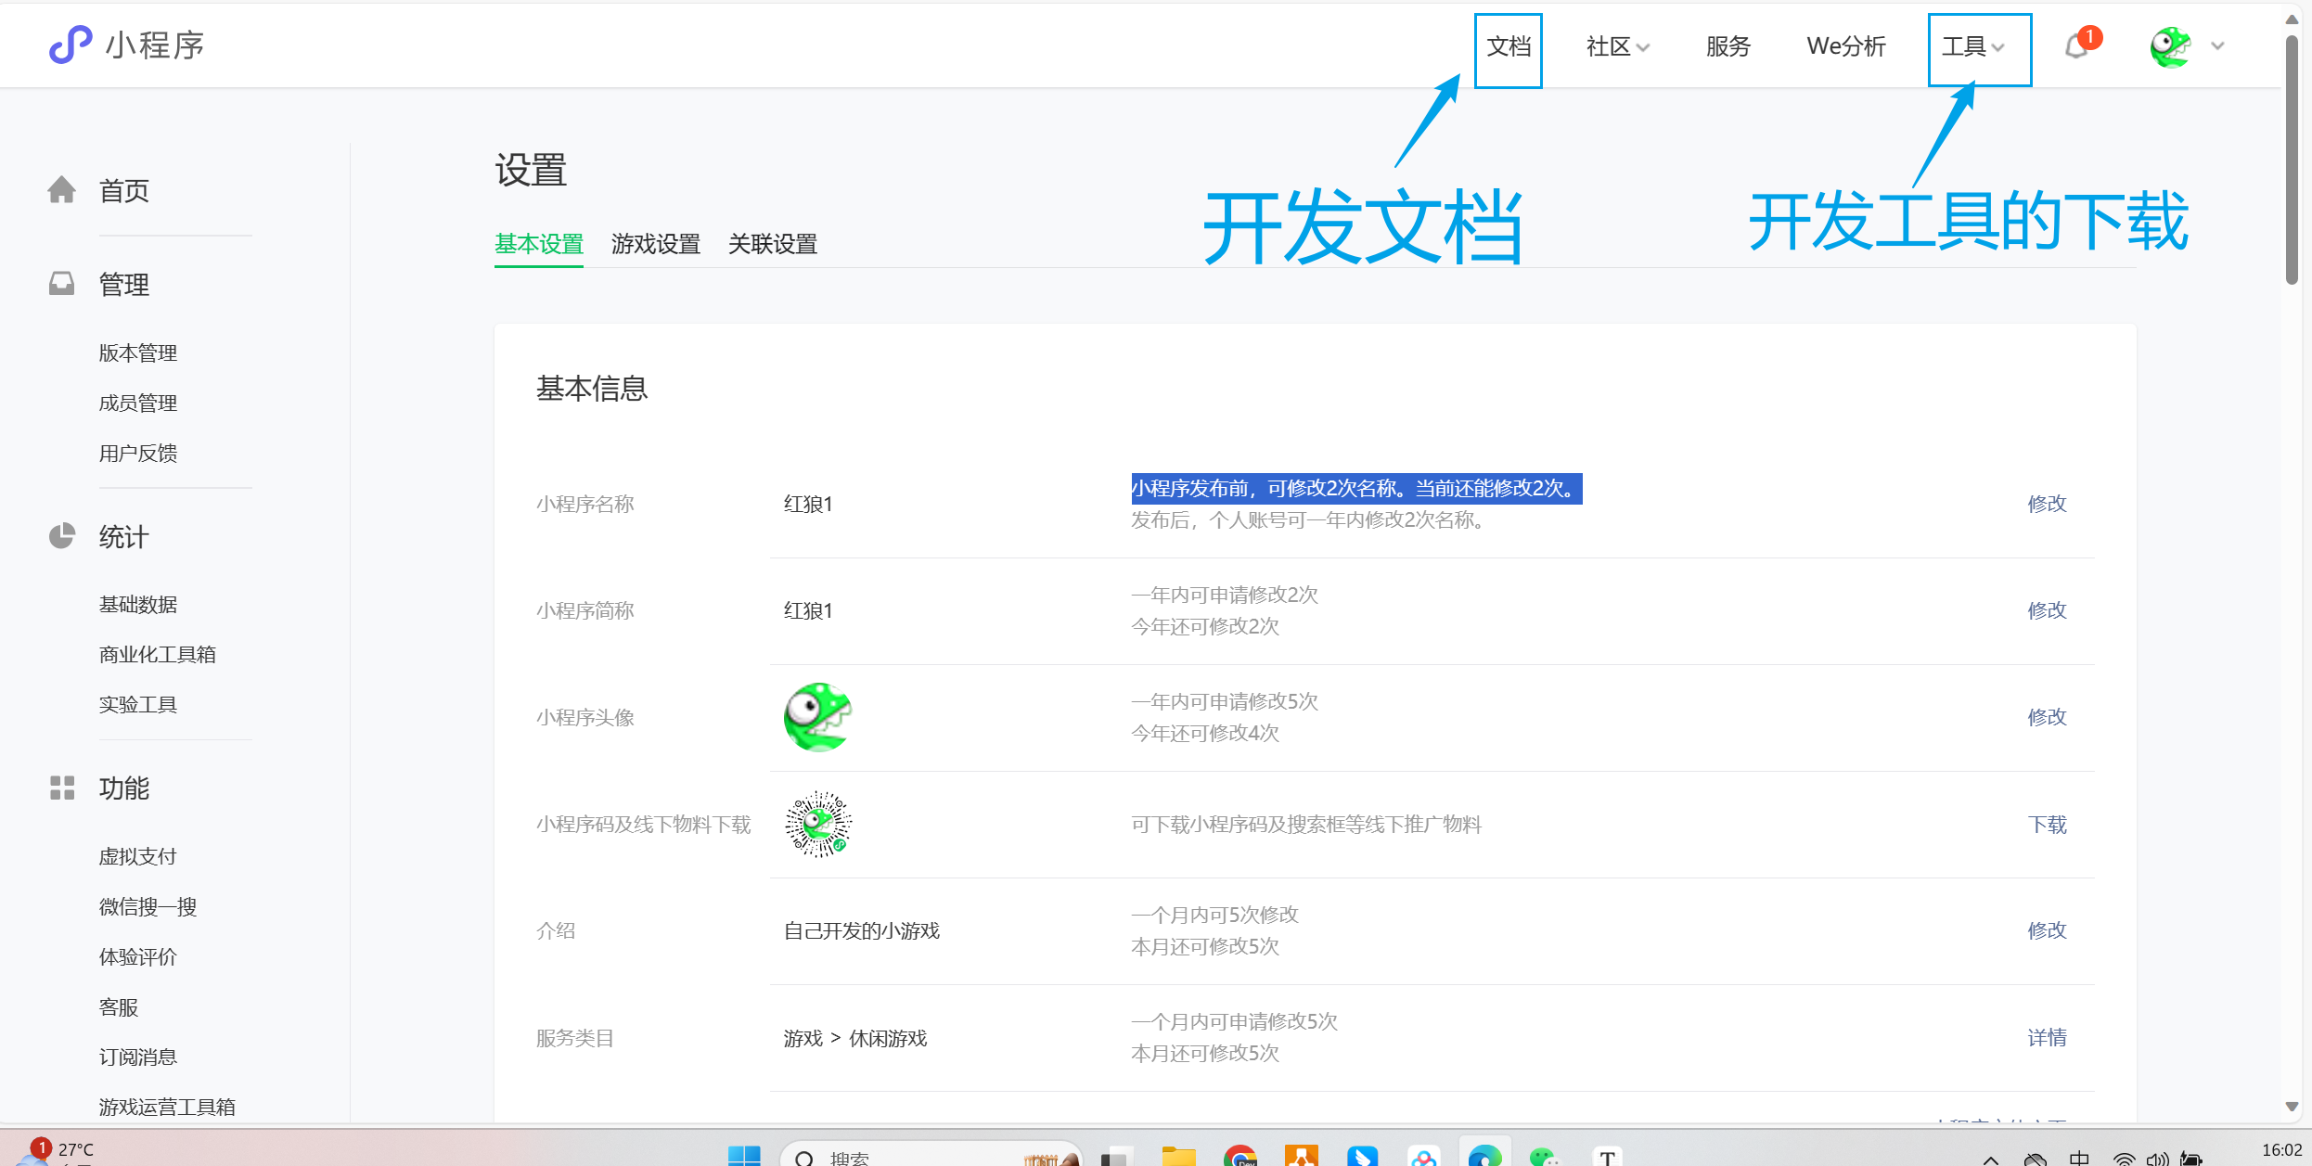2312x1166 pixels.
Task: Click 下载 for the mini program code
Action: coord(2047,825)
